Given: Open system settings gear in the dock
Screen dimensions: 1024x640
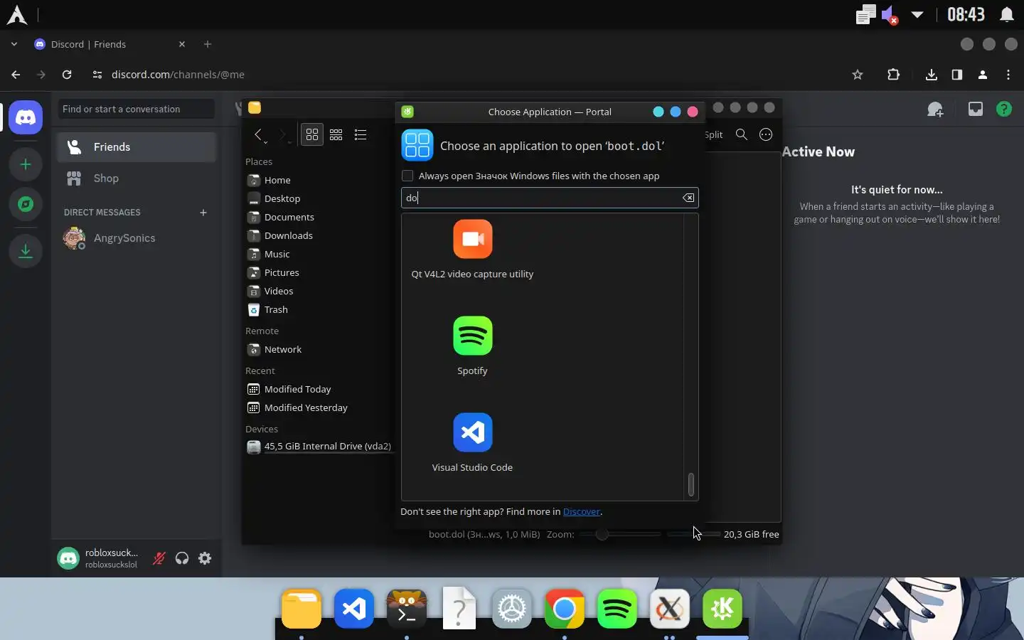Looking at the screenshot, I should [512, 609].
